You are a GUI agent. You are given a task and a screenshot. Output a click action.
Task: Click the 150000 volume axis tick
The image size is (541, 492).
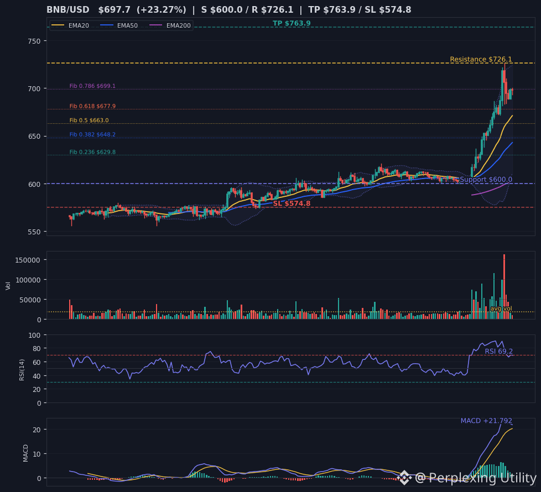(x=28, y=260)
